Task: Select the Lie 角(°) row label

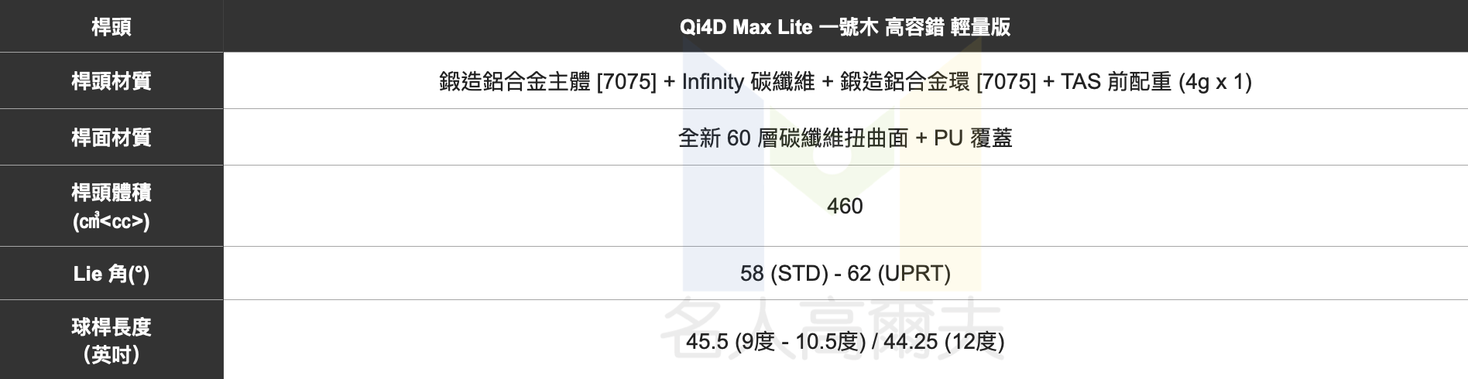Action: click(111, 273)
